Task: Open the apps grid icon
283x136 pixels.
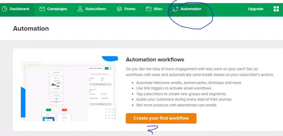Action: (276, 9)
